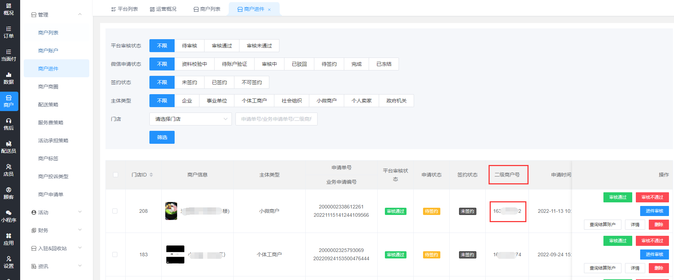This screenshot has height=280, width=674.
Task: Open the 售后 after-sales sidebar icon
Action: click(9, 124)
